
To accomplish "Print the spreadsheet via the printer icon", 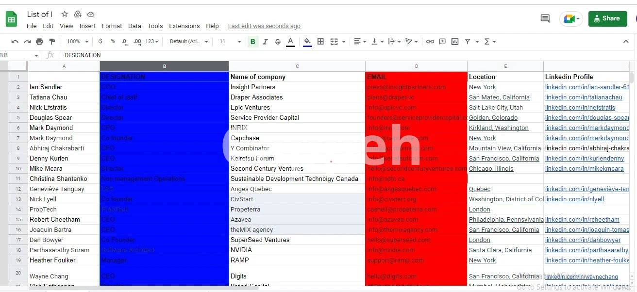I will point(39,42).
